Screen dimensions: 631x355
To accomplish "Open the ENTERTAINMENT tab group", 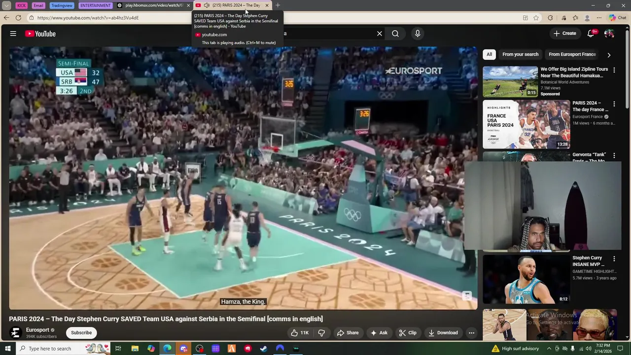I will (x=96, y=5).
